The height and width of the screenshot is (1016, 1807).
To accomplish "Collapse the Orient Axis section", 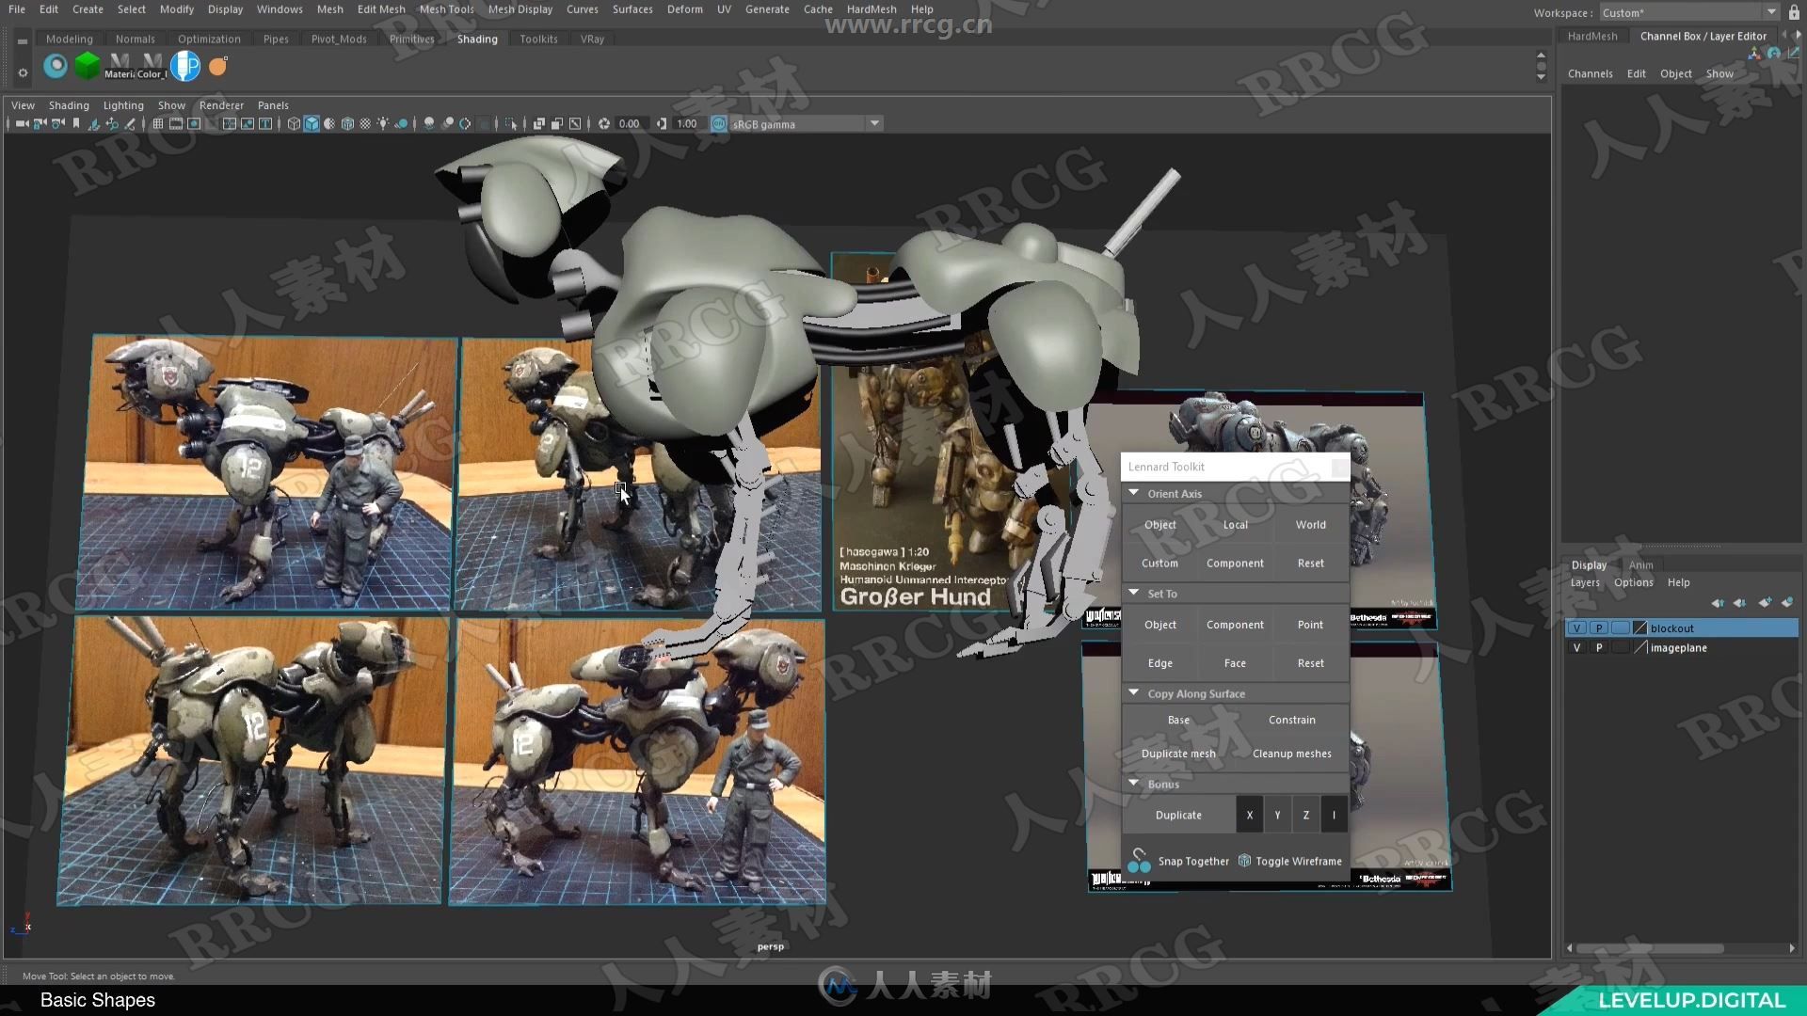I will (1134, 493).
